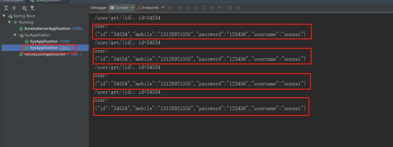Click the Force Step Into icon

point(196,8)
